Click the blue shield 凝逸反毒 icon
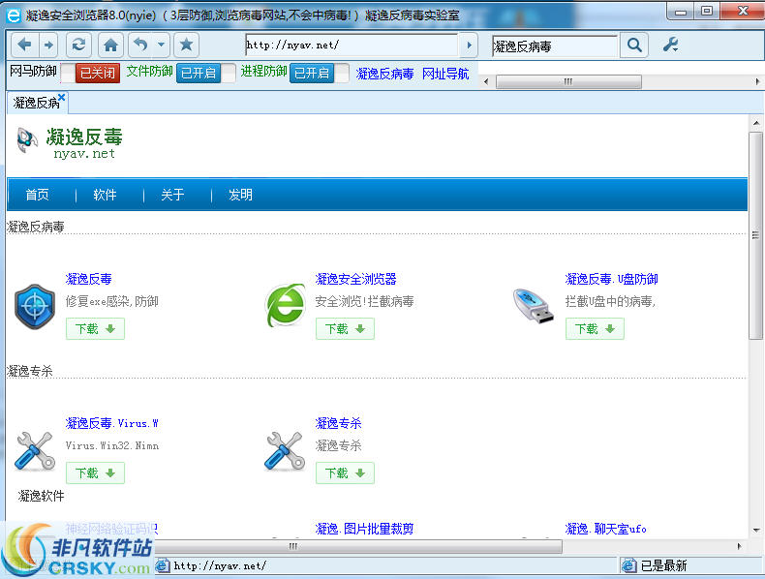The width and height of the screenshot is (765, 579). [35, 306]
